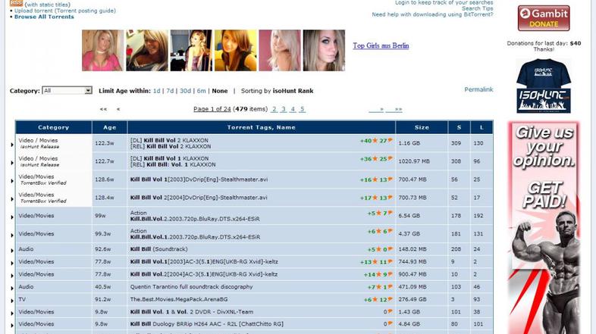This screenshot has height=334, width=596.
Task: Click comment flag on Kill.Bill.Vol.1 720p BluRay row
Action: [x=390, y=231]
